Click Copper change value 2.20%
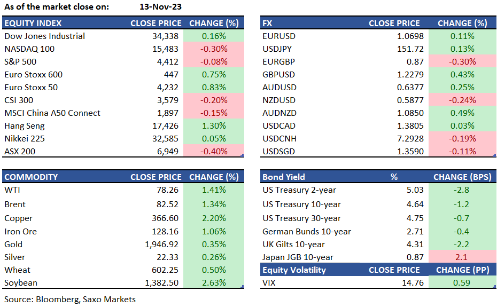 click(x=213, y=218)
